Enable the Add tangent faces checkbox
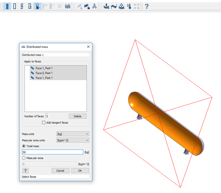Viewport: 221px width, 193px height. click(44, 123)
